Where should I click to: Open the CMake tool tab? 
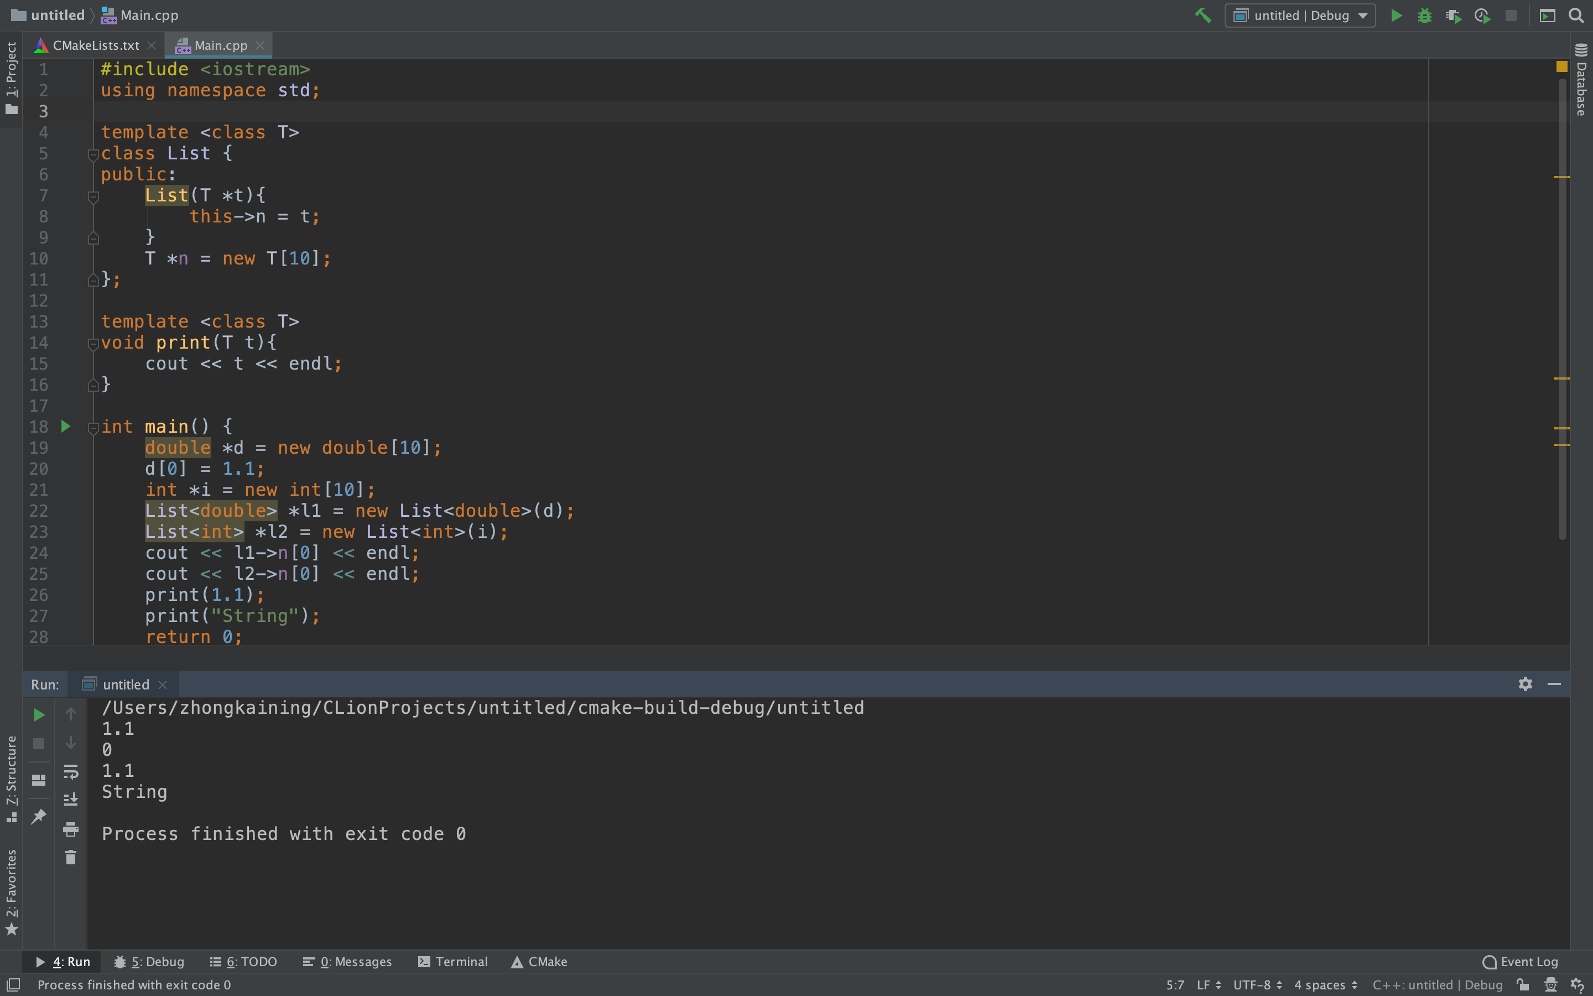pos(539,962)
